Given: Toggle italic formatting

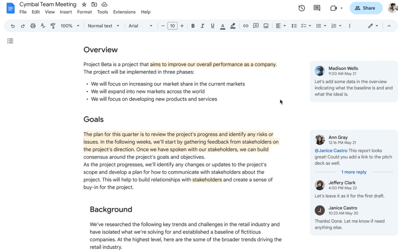Looking at the screenshot, I should [x=202, y=26].
